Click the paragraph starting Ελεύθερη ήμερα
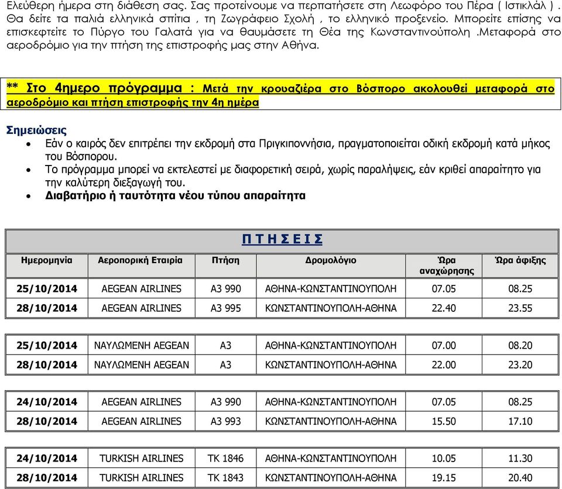The image size is (562, 489). pyautogui.click(x=283, y=25)
